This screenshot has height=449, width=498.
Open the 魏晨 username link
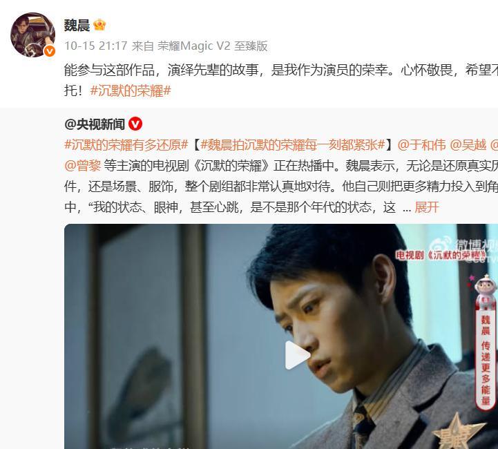tap(77, 25)
